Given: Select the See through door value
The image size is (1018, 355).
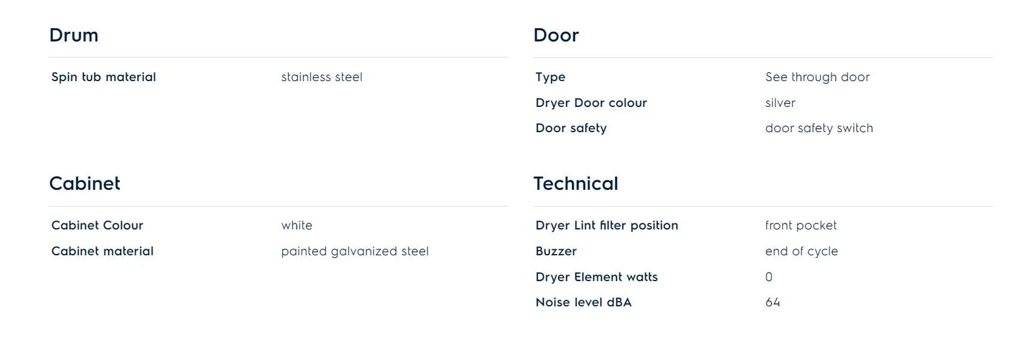Looking at the screenshot, I should tap(817, 77).
